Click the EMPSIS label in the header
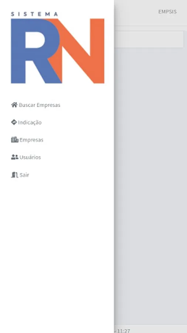The width and height of the screenshot is (187, 333). pos(167,12)
